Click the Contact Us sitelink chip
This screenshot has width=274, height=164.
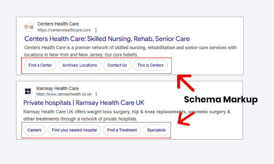117,65
